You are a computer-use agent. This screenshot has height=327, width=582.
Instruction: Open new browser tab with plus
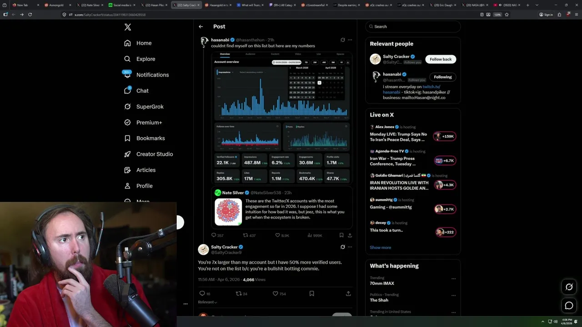tap(527, 5)
